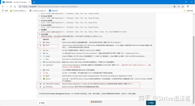Click the Solr service icon
The width and height of the screenshot is (195, 106).
[44, 73]
